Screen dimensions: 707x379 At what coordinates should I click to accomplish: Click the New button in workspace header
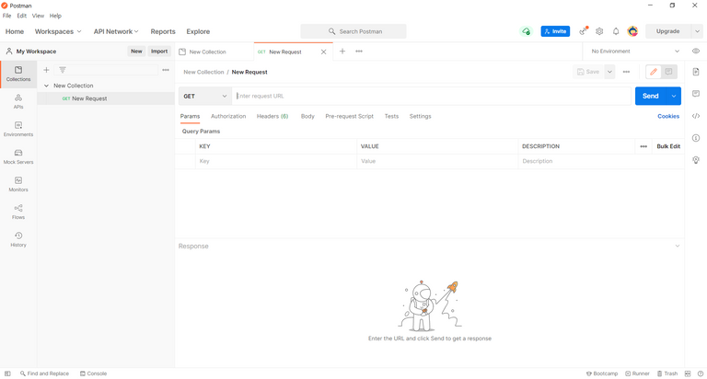click(136, 52)
